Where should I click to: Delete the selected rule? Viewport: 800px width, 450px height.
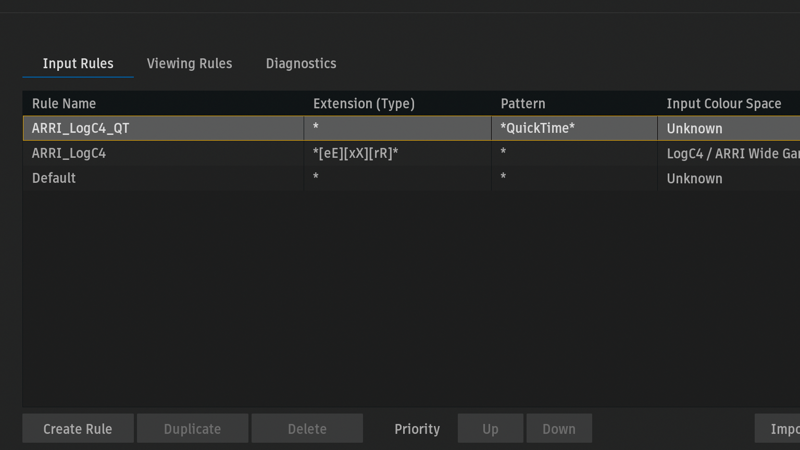pos(307,429)
